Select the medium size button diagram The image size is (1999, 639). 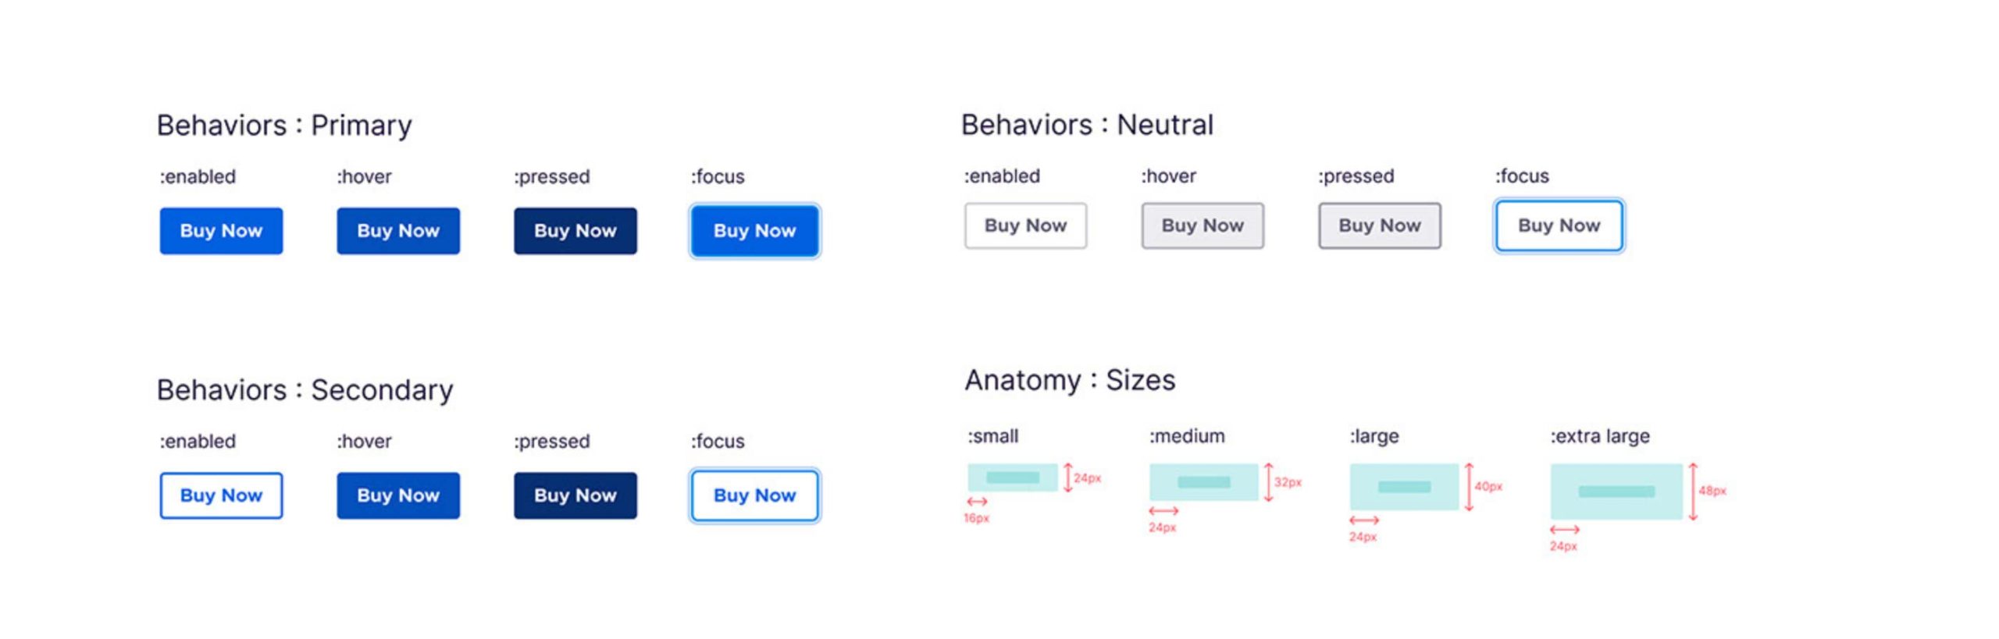pos(1203,482)
